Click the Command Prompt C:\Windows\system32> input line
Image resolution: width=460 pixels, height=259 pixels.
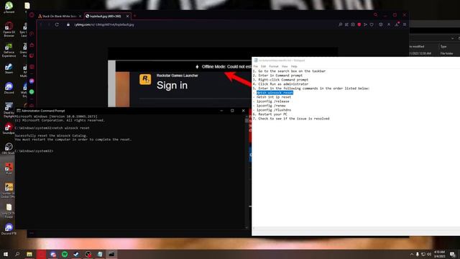pyautogui.click(x=34, y=151)
